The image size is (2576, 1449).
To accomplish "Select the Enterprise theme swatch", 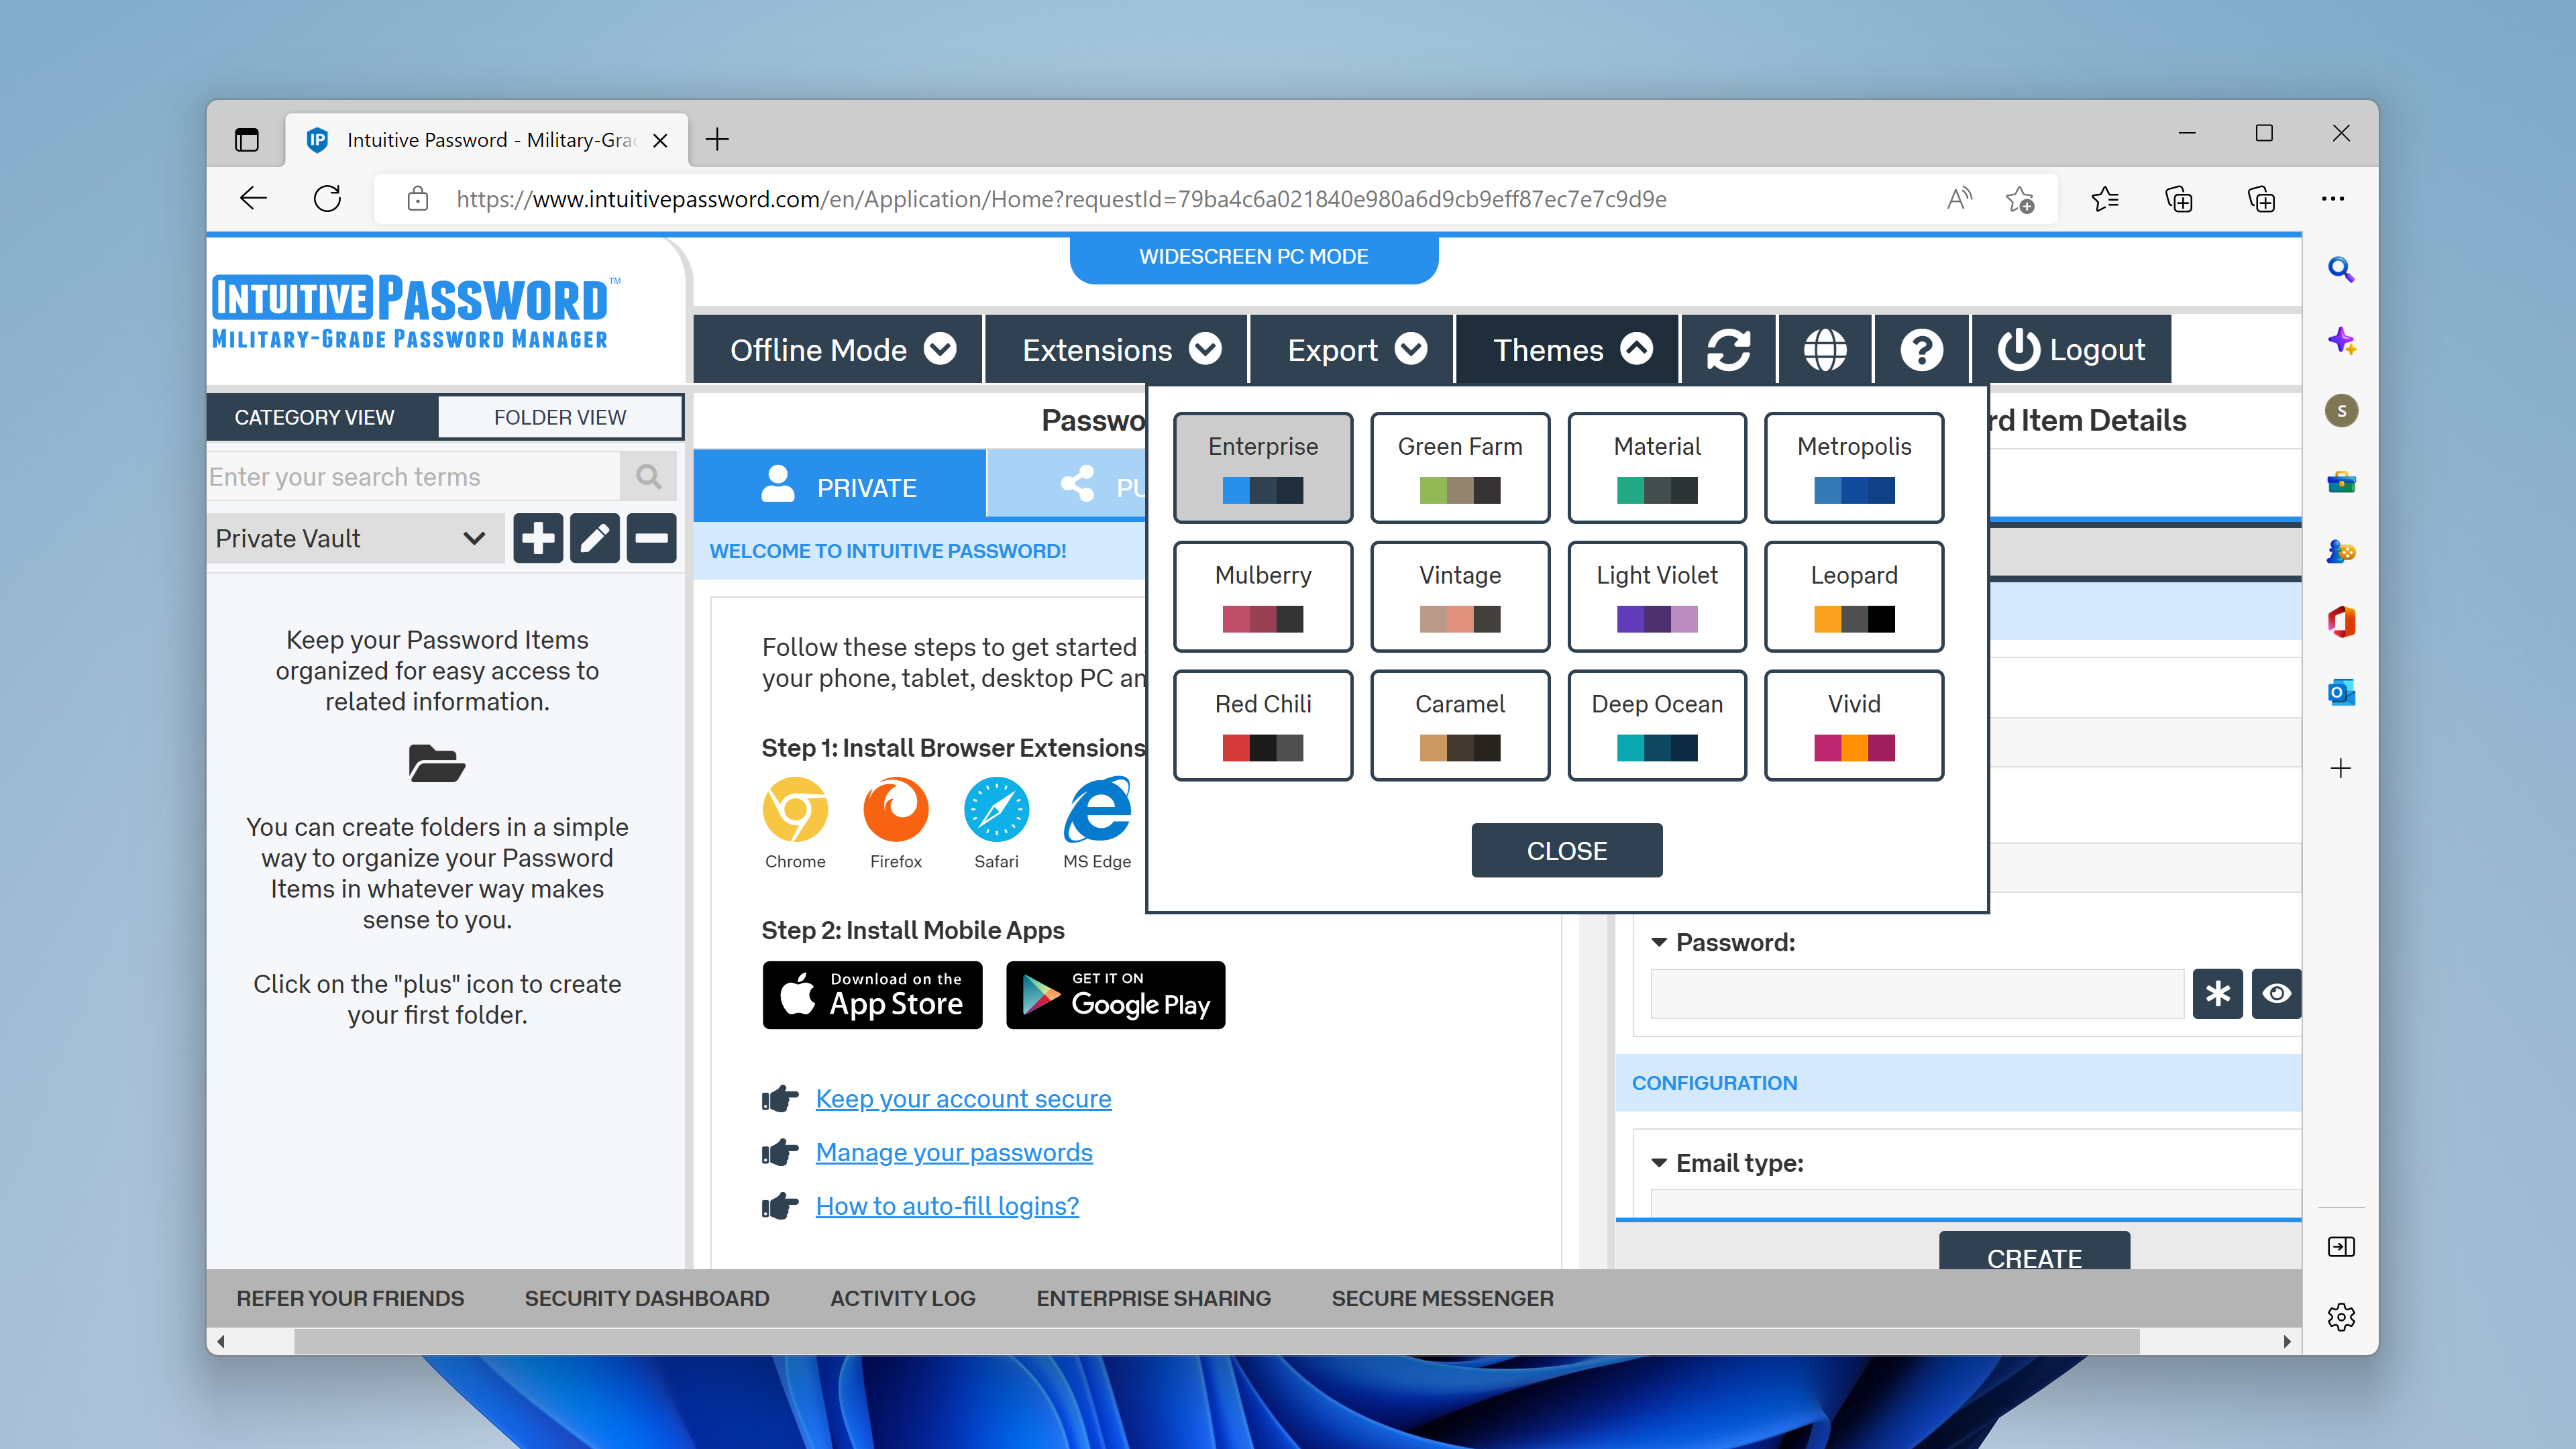I will click(x=1263, y=467).
